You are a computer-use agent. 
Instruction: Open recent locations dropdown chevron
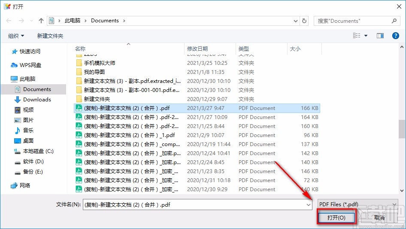[31, 21]
